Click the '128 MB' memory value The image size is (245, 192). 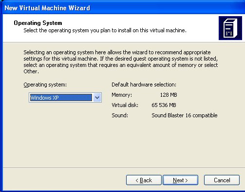click(x=169, y=95)
